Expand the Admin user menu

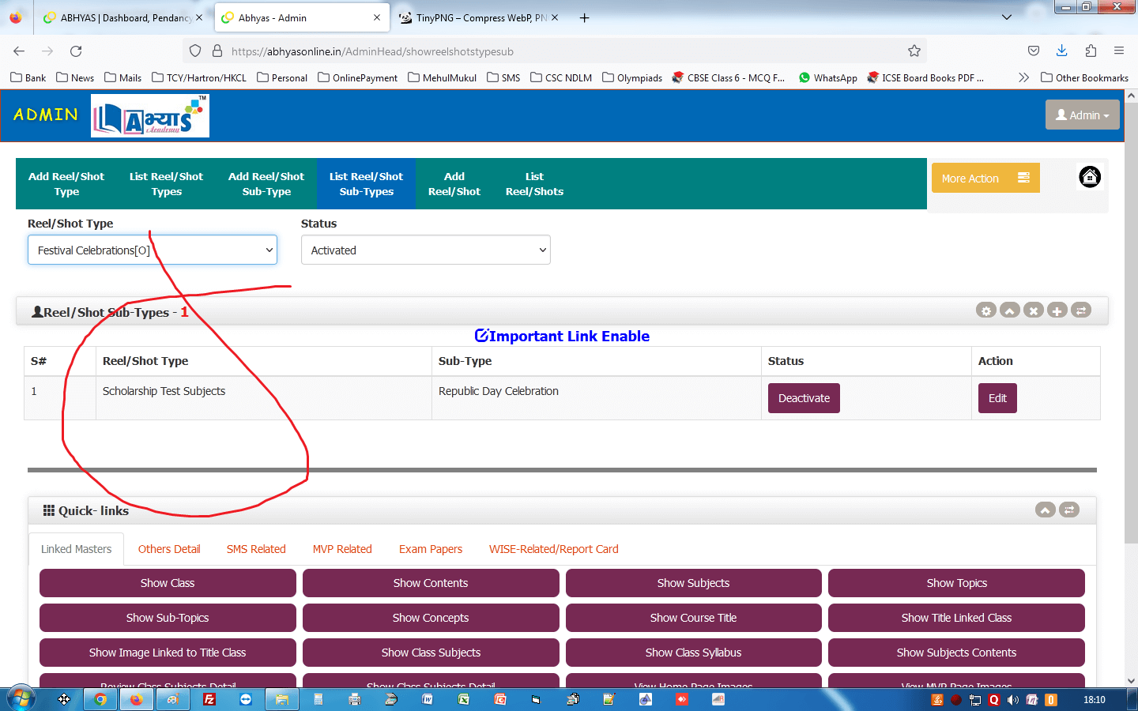pyautogui.click(x=1082, y=115)
